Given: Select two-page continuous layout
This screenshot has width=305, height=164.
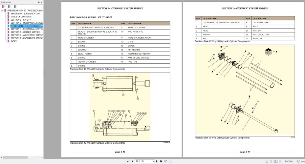Looking at the screenshot, I should [x=280, y=161].
